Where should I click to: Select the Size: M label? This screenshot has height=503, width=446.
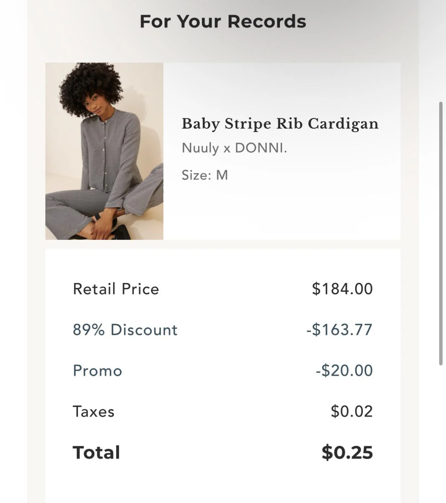204,175
